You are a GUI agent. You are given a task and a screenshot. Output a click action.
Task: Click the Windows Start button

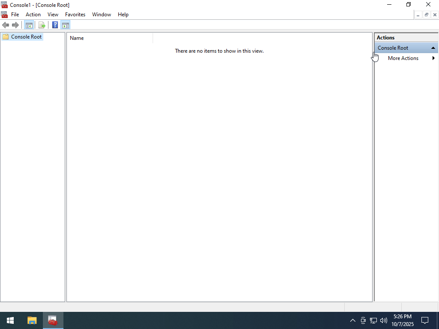pyautogui.click(x=10, y=320)
